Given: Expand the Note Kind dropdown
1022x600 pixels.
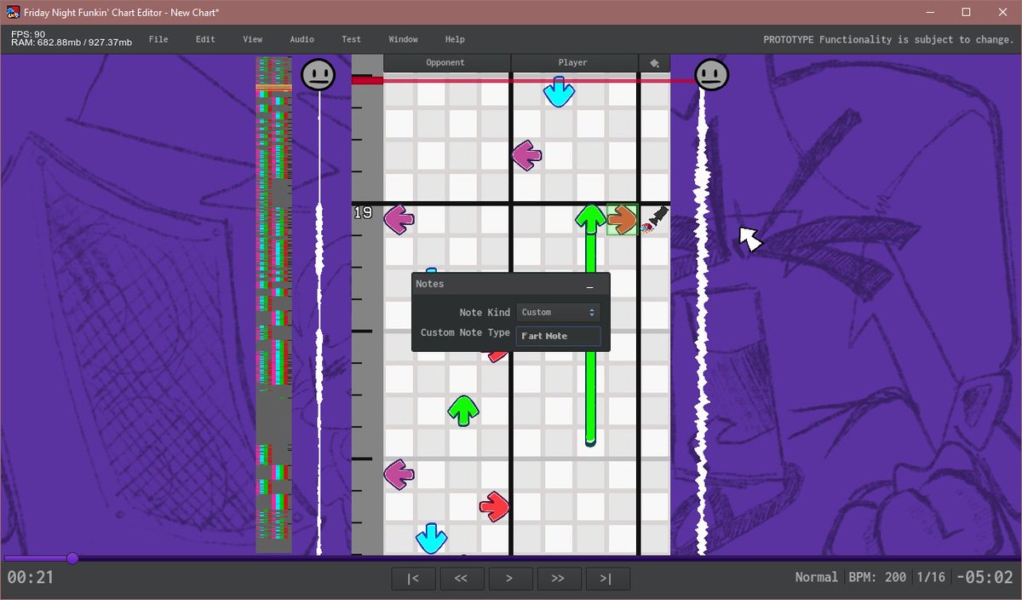Looking at the screenshot, I should [558, 313].
